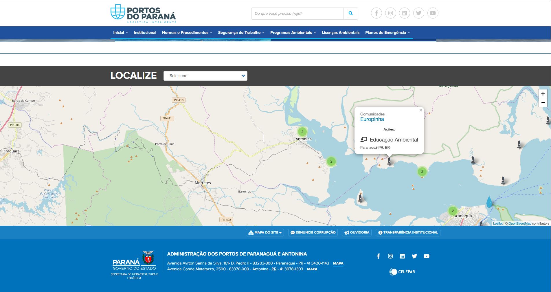The image size is (551, 292).
Task: Click the green cluster marker south of Antonina
Action: [331, 161]
